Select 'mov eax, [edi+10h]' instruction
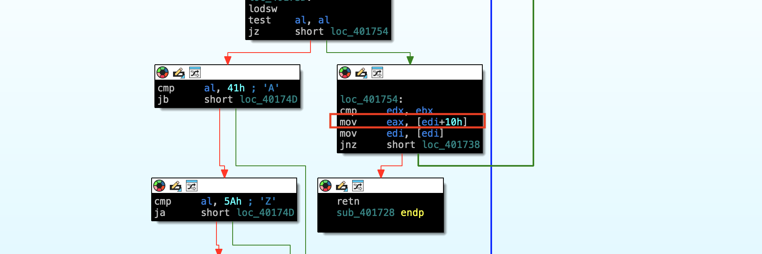The height and width of the screenshot is (254, 762). pos(403,122)
